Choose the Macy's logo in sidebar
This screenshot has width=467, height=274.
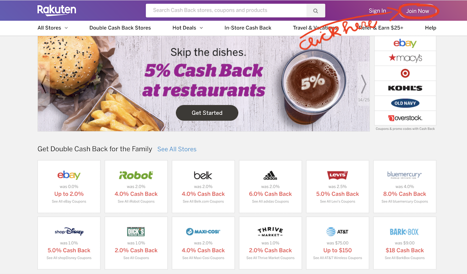click(x=405, y=58)
